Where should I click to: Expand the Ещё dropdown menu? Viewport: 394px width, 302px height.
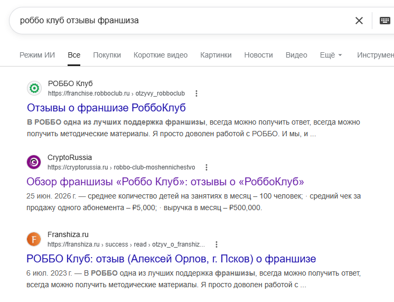point(331,55)
